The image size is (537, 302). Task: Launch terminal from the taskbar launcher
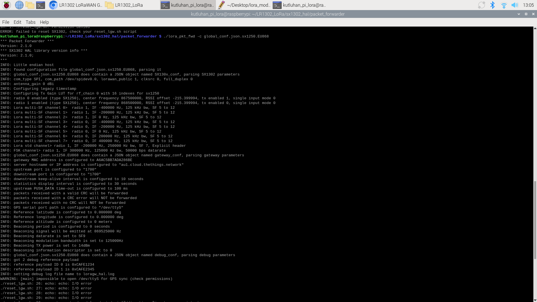[x=41, y=5]
